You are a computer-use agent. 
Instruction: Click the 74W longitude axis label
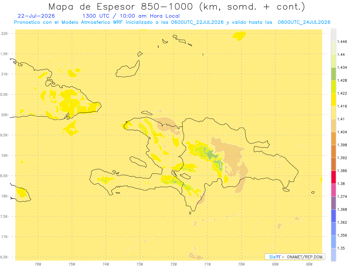click(106, 264)
